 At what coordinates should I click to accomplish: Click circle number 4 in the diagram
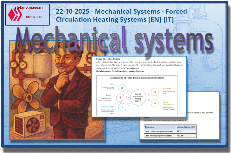155,92
